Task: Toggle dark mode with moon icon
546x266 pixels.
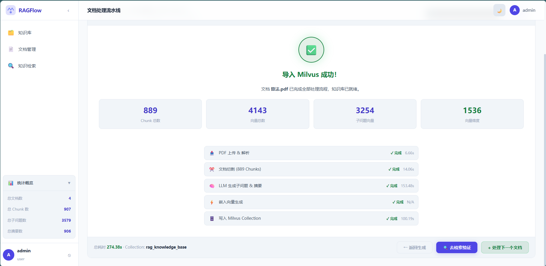Action: click(499, 10)
